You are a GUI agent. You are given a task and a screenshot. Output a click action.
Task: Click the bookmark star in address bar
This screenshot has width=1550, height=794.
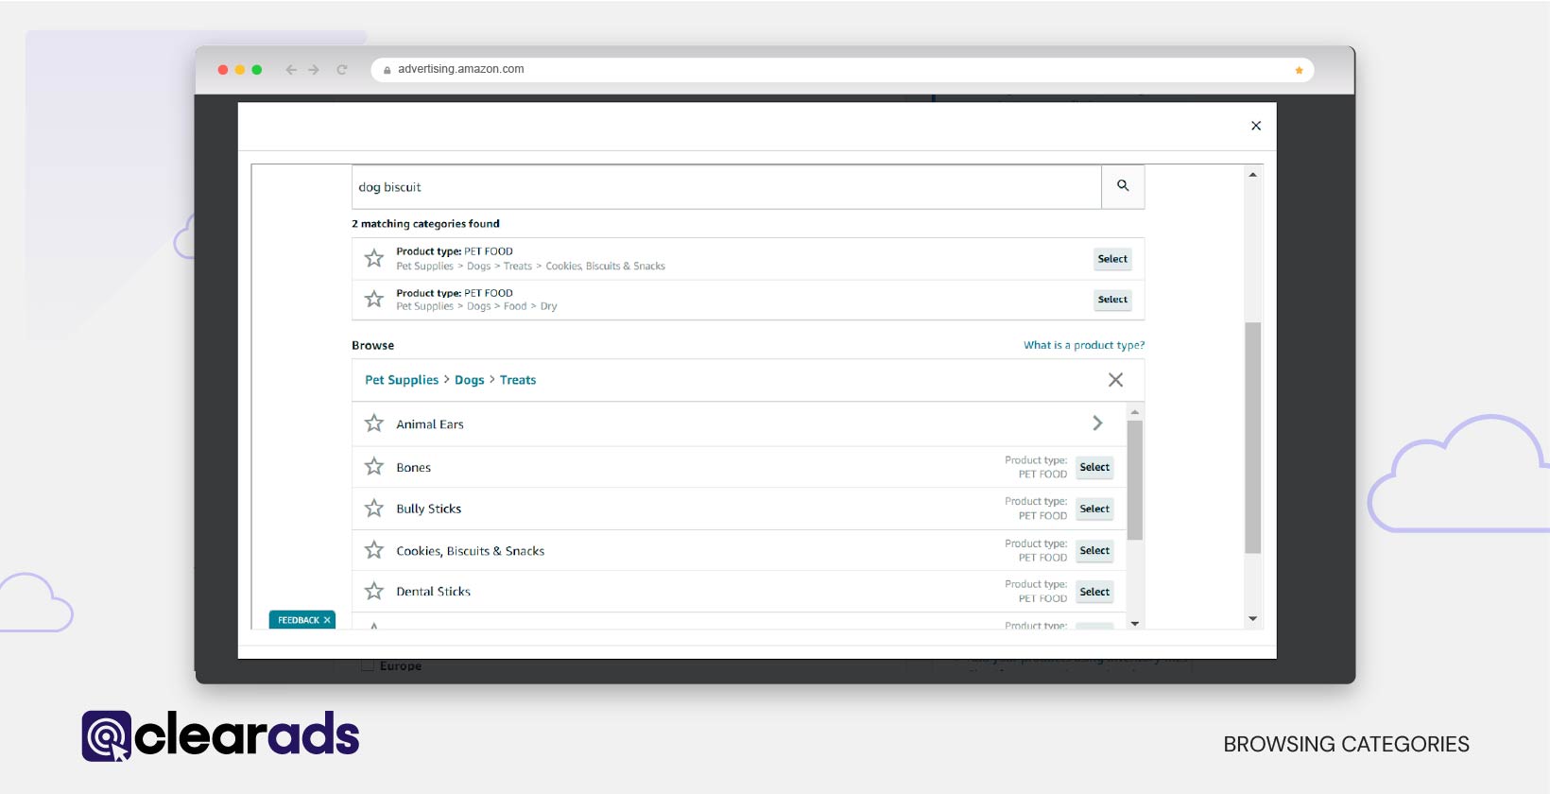[x=1299, y=70]
